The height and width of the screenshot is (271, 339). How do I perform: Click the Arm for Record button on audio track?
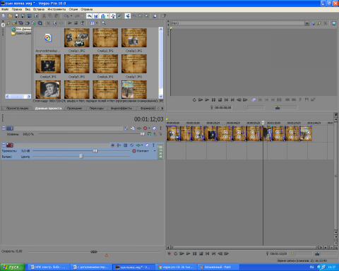(113, 145)
